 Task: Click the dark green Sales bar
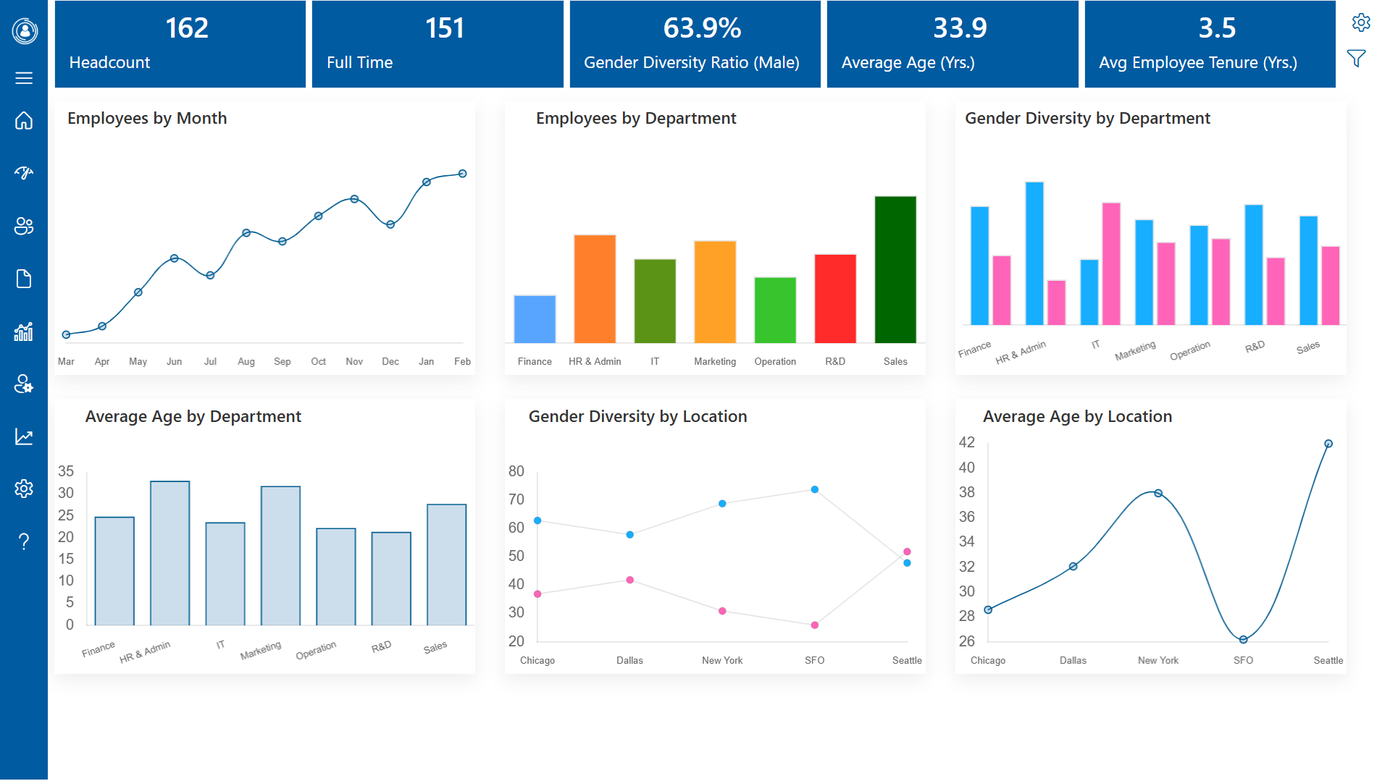(895, 269)
